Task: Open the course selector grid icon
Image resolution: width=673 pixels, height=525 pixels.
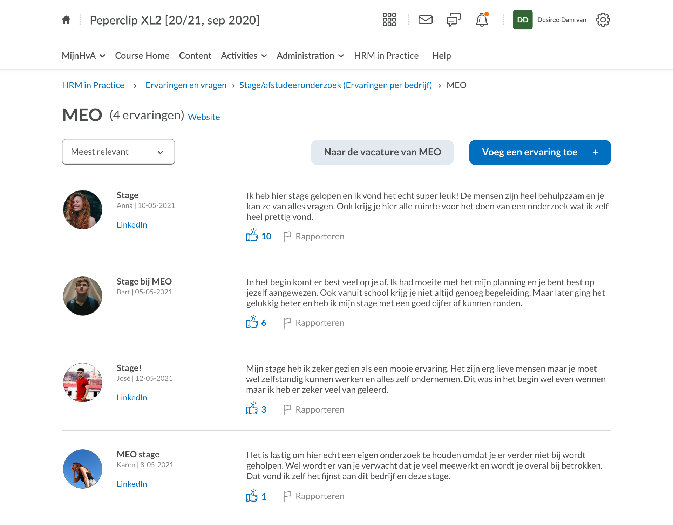Action: click(389, 20)
